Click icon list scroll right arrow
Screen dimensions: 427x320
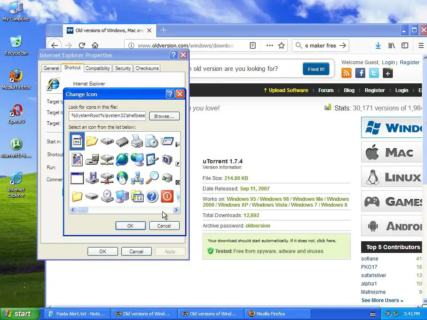(x=176, y=210)
